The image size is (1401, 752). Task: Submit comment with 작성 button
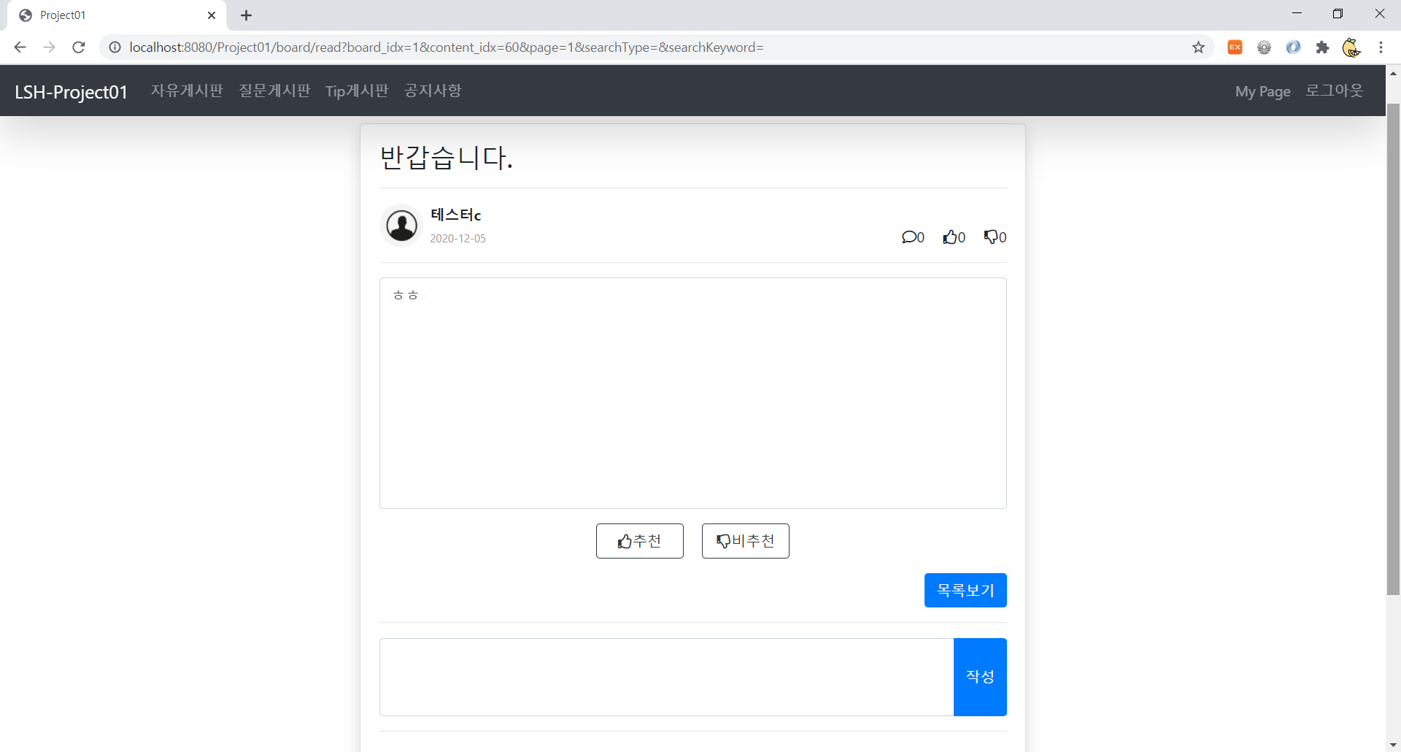[x=980, y=677]
